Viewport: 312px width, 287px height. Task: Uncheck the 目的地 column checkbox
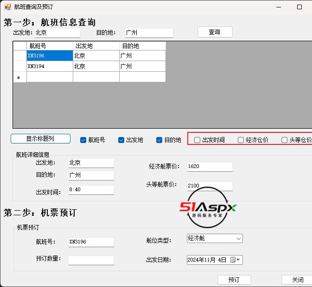pos(159,140)
